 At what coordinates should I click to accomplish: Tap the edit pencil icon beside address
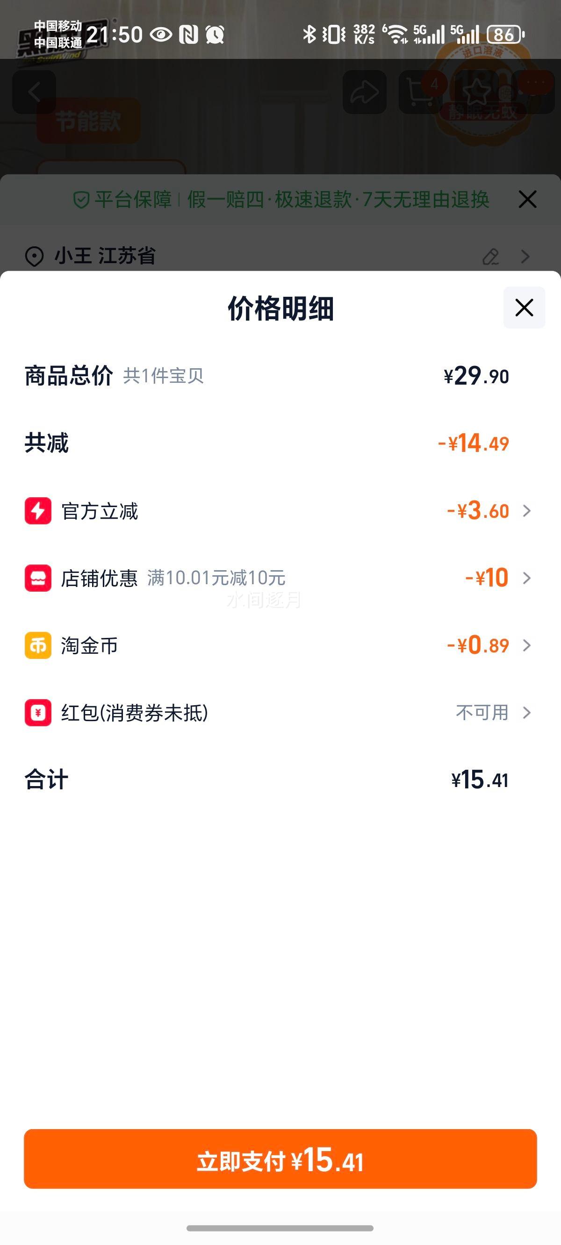(x=490, y=256)
